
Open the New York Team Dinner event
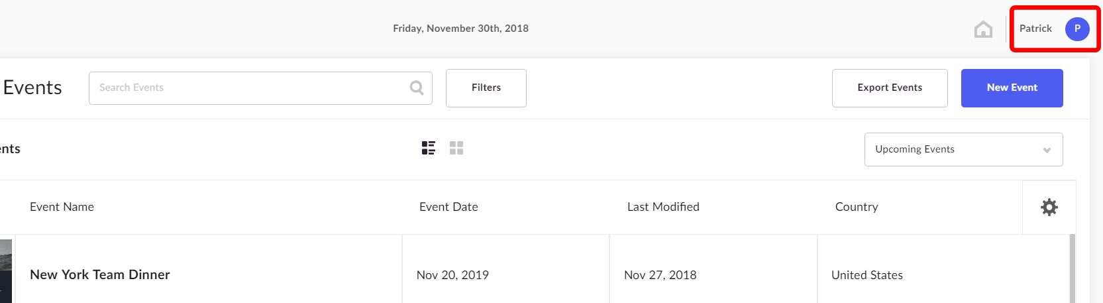pyautogui.click(x=100, y=274)
